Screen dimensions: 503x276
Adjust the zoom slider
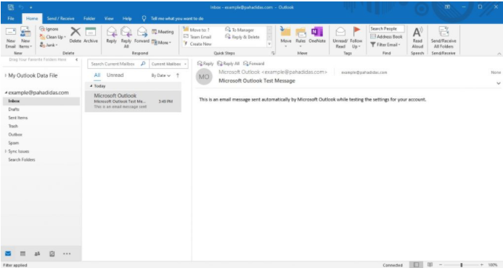[x=461, y=265]
